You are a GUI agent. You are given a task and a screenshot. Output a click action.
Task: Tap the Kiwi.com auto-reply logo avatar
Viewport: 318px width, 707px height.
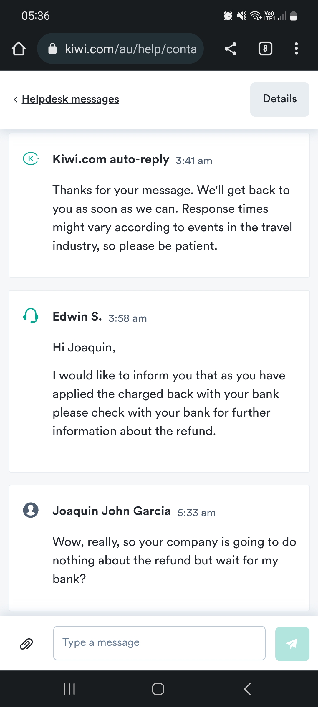31,158
